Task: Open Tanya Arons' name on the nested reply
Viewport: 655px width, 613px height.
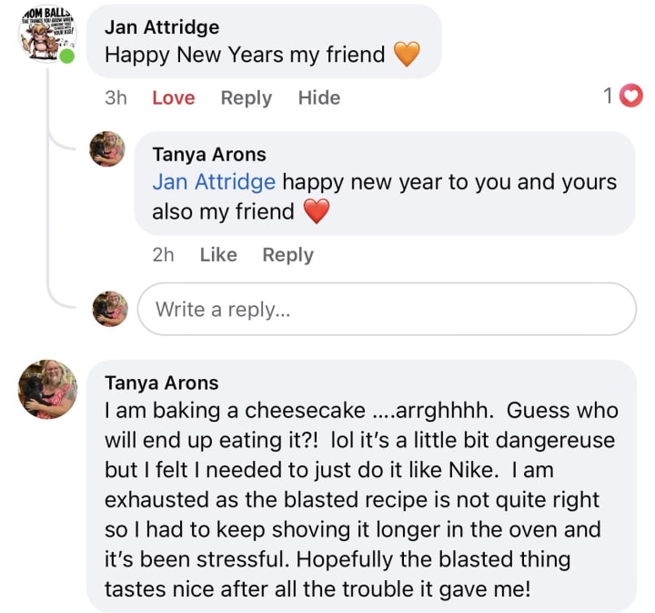Action: 209,155
